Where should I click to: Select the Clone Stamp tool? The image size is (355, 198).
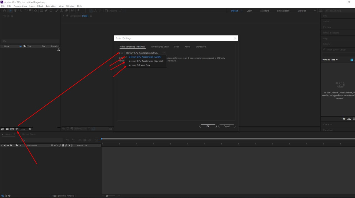coord(62,11)
